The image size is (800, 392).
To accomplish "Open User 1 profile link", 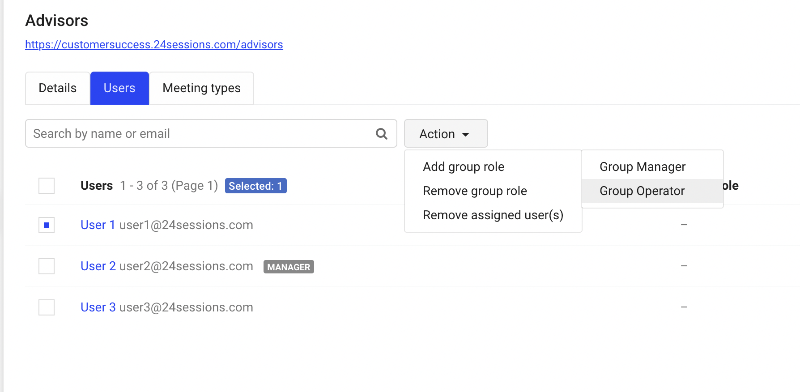I will pyautogui.click(x=98, y=225).
